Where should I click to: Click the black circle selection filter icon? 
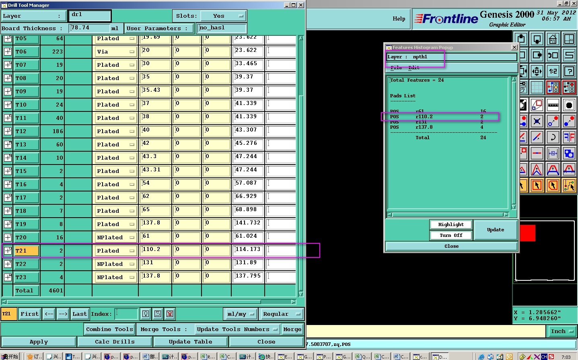(569, 105)
